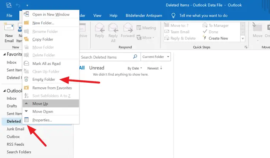The width and height of the screenshot is (270, 158).
Task: Click the Tell me lightbulb icon
Action: coord(173,15)
